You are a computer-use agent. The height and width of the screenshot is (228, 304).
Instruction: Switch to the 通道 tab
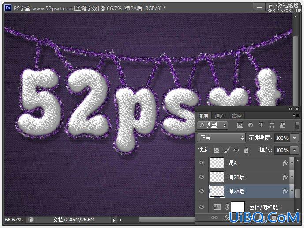[219, 116]
